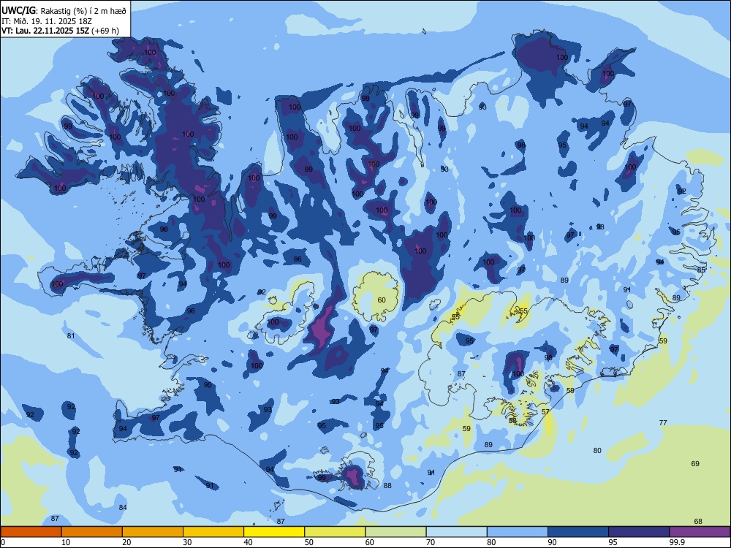Click the dark orange 0–10 legend swatch
Viewport: 731px width, 548px height.
(x=31, y=532)
